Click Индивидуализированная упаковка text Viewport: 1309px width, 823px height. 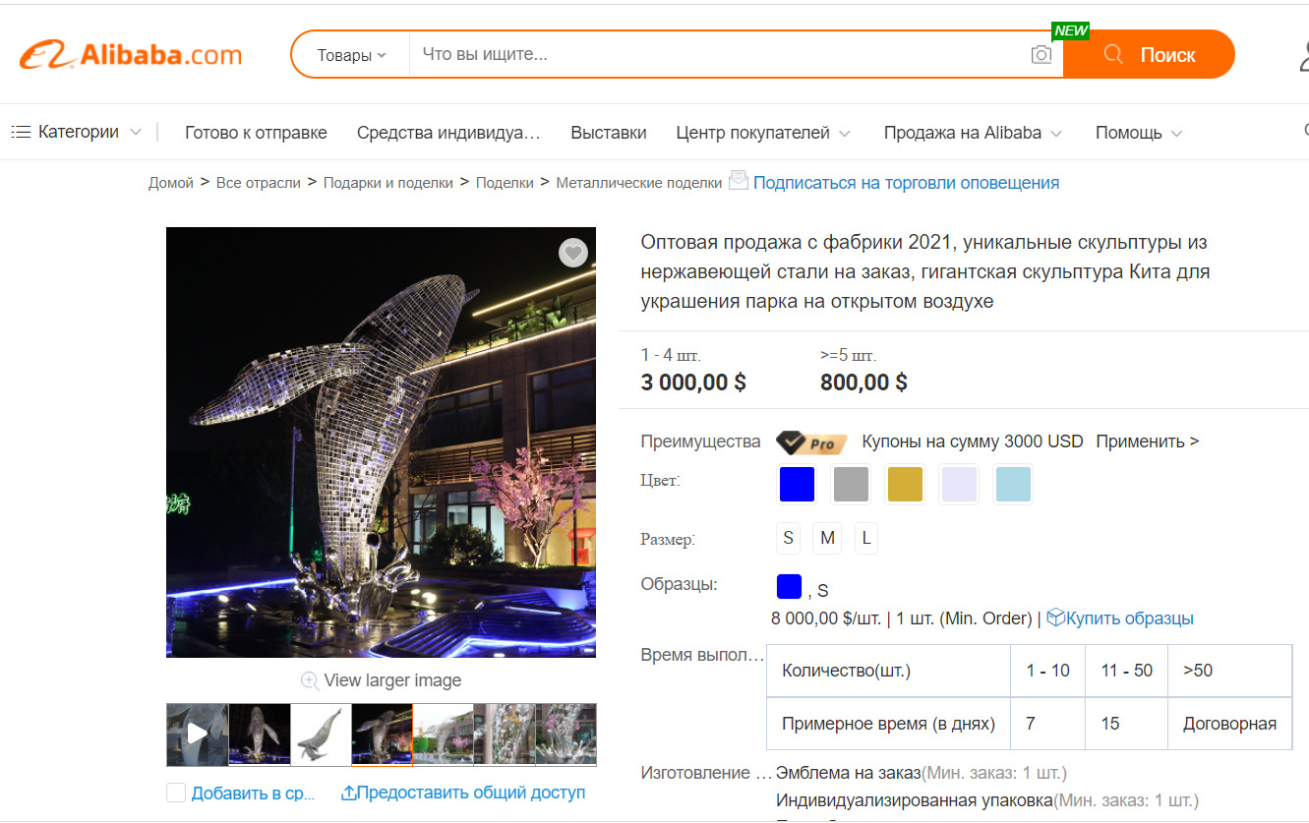point(914,800)
